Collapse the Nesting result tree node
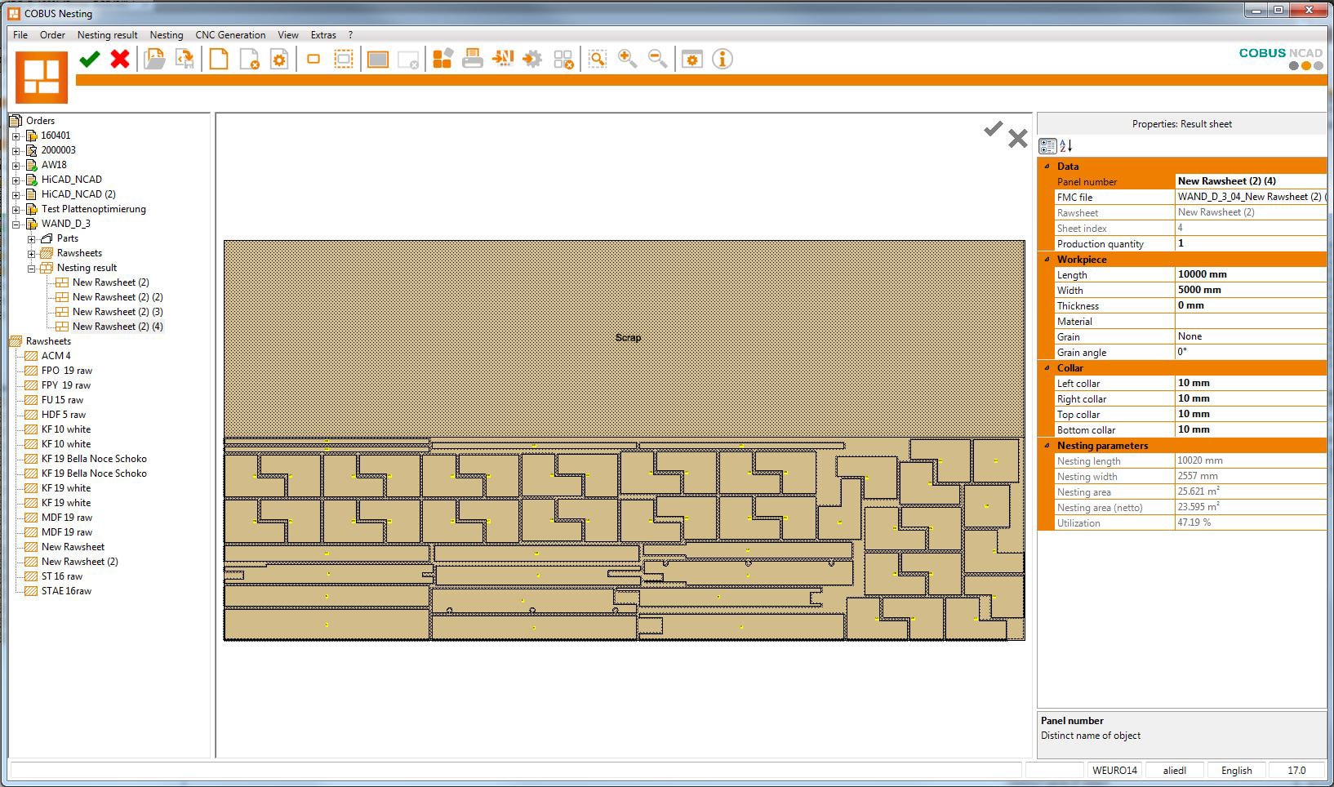The height and width of the screenshot is (787, 1334). coord(32,268)
